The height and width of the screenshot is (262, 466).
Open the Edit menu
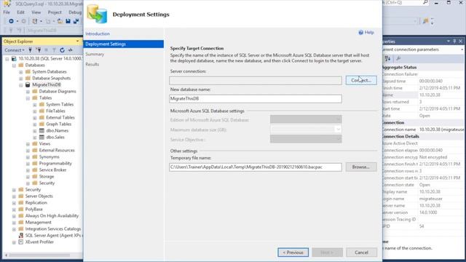pyautogui.click(x=20, y=12)
